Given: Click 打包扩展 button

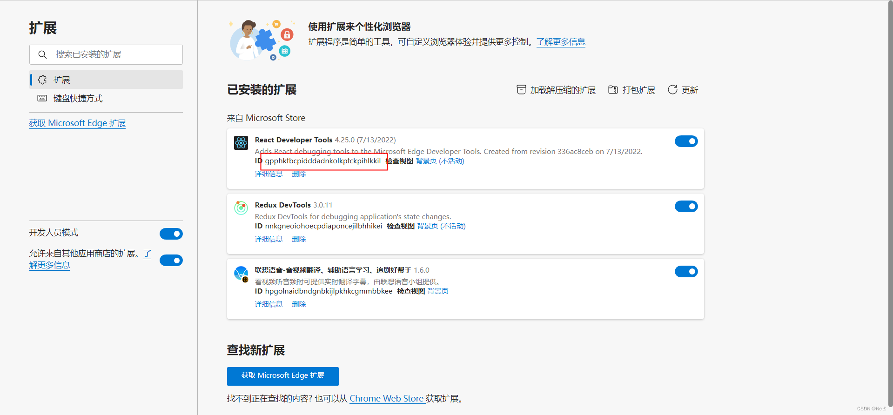Looking at the screenshot, I should [631, 90].
